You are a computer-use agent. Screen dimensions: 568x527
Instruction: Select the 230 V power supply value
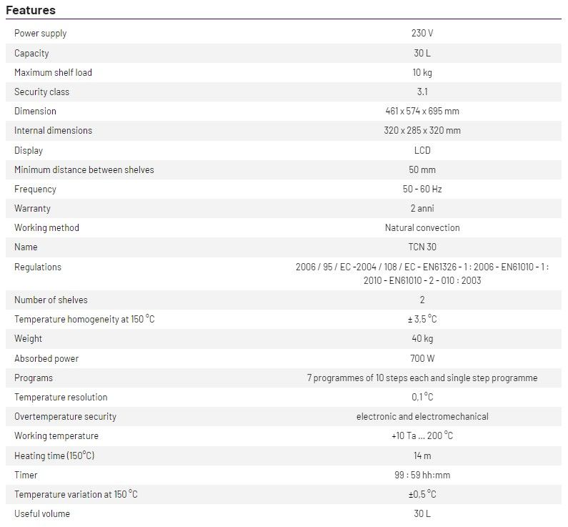(422, 34)
